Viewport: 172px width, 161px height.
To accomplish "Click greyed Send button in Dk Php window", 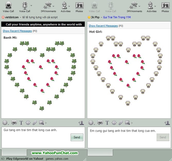I will coord(163,137).
